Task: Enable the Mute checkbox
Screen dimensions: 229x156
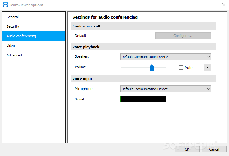Action: pyautogui.click(x=181, y=67)
